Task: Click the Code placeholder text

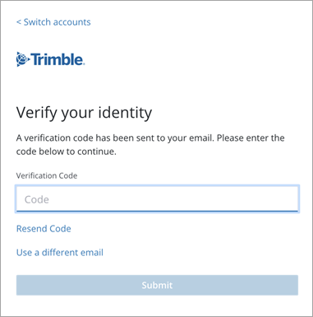Action: pos(37,199)
